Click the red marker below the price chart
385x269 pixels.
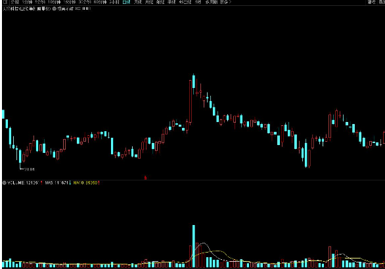click(x=145, y=178)
